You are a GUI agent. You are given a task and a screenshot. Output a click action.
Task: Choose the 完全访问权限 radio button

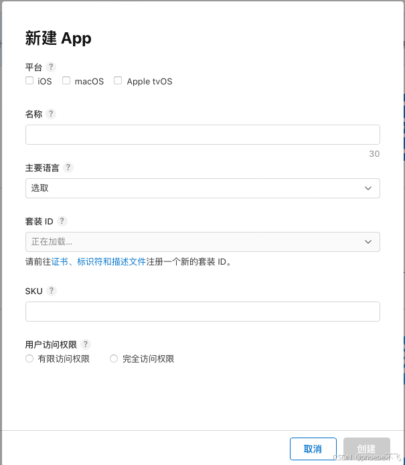114,358
